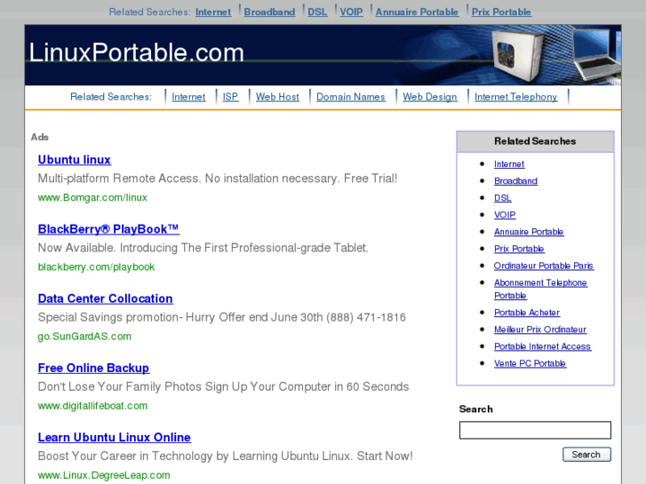Viewport: 646px width, 484px height.
Task: Click the Special Savings promotion description
Action: click(x=221, y=318)
